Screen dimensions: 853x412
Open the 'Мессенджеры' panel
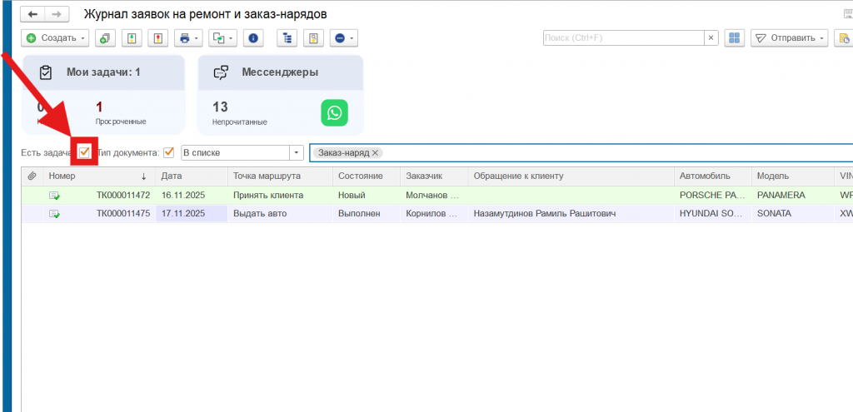[x=279, y=72]
